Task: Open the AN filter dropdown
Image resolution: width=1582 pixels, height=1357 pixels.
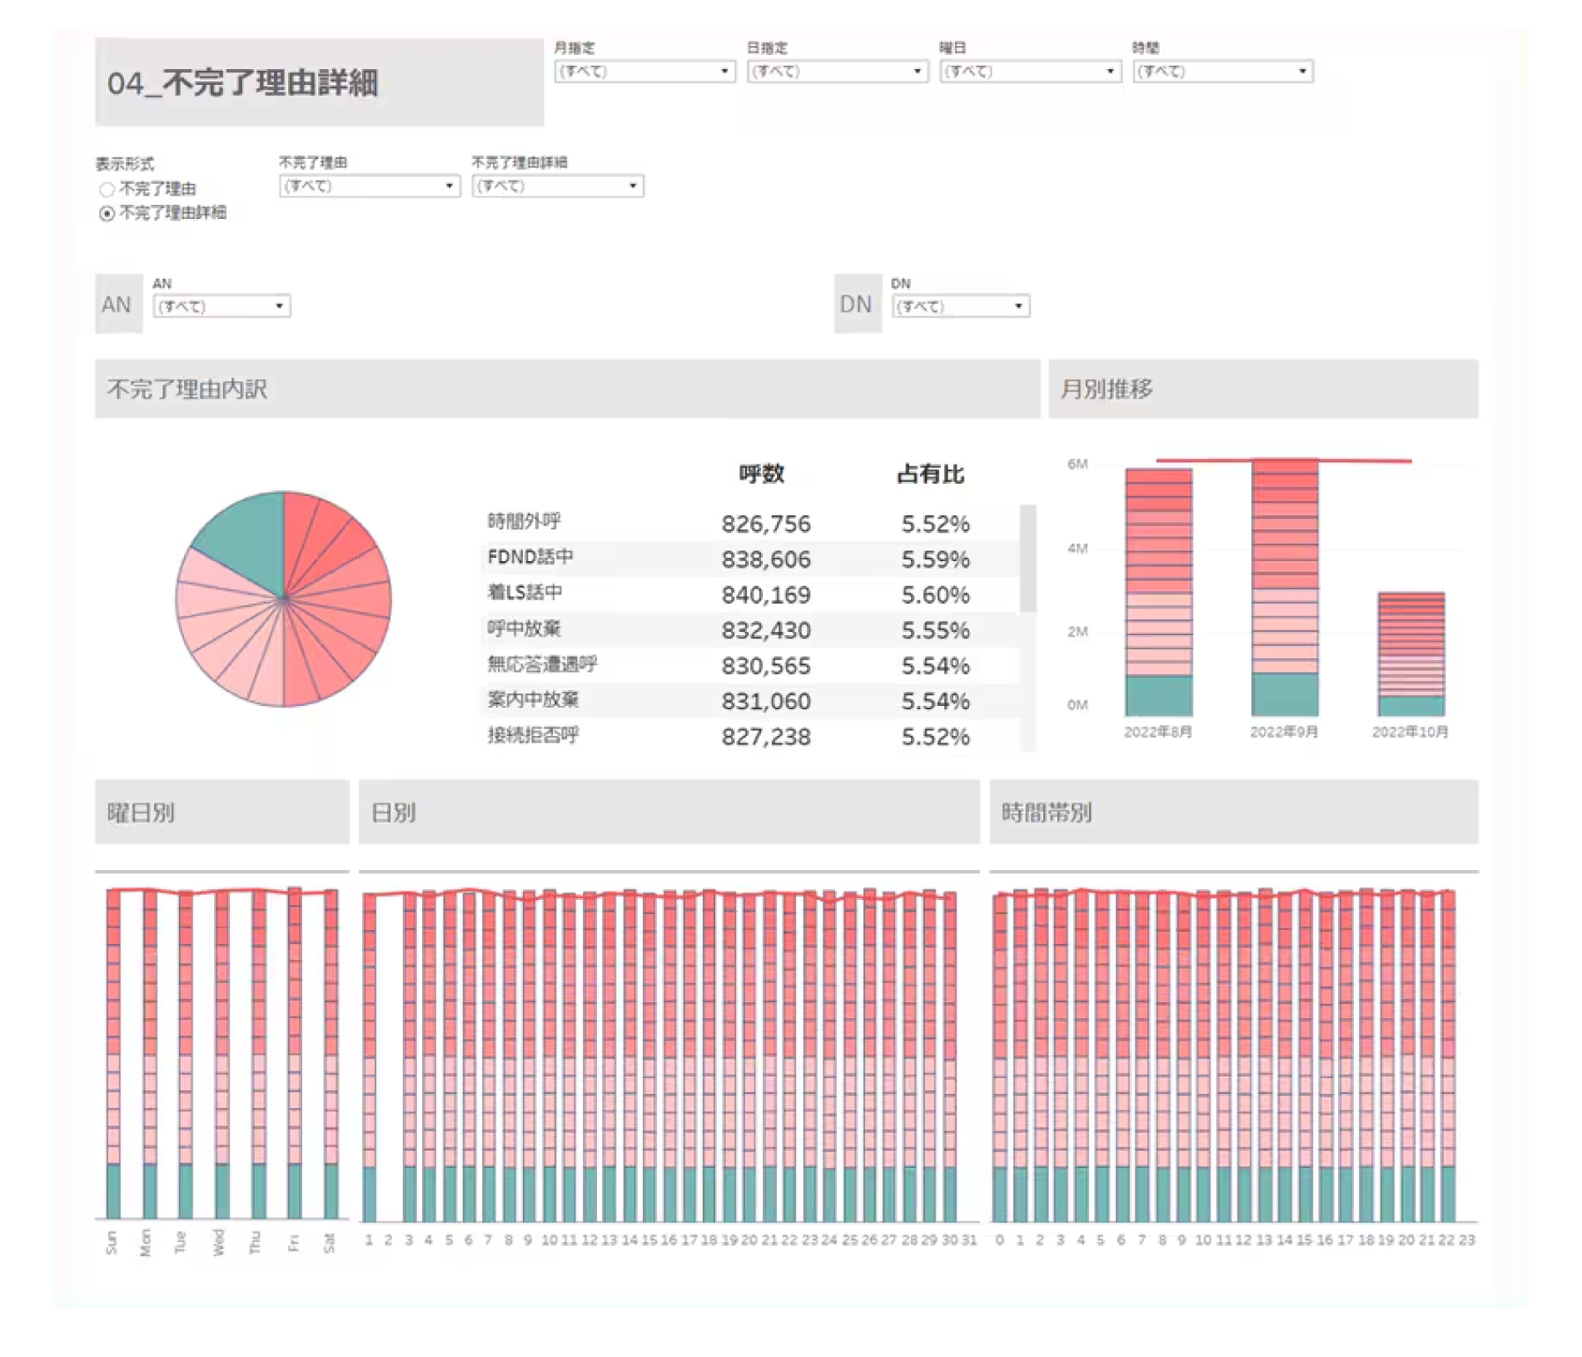Action: coord(221,306)
